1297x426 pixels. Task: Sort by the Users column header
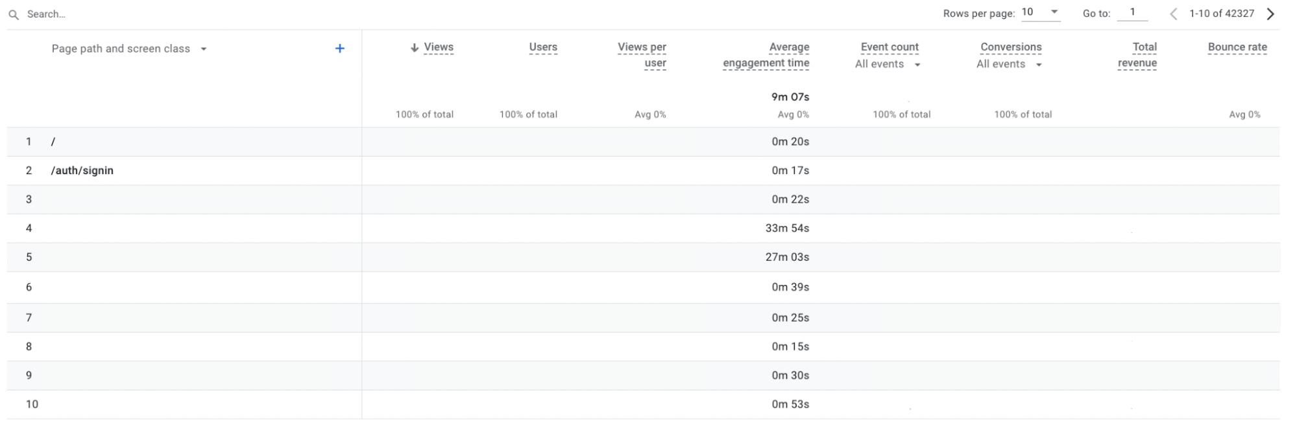pyautogui.click(x=542, y=47)
